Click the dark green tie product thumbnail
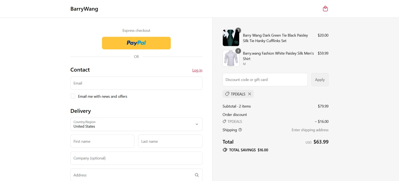Viewport: 399px width, 181px height. coord(231,38)
